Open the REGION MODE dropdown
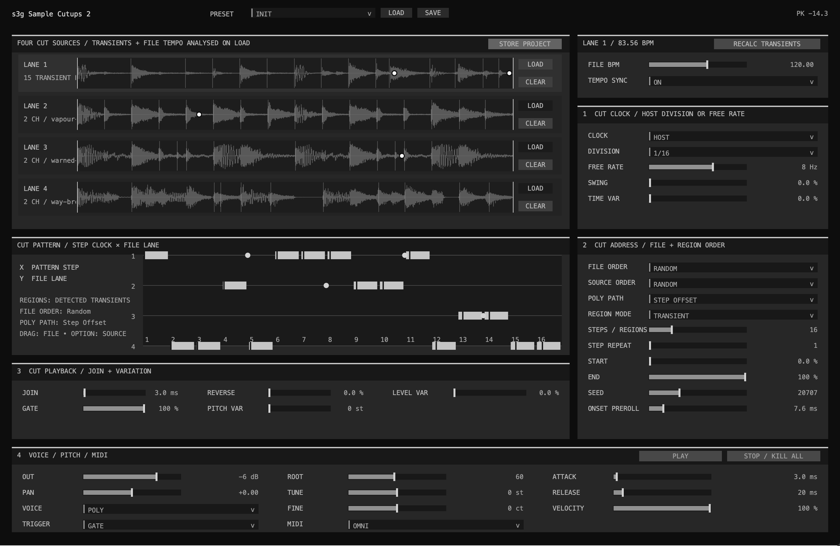 point(733,315)
